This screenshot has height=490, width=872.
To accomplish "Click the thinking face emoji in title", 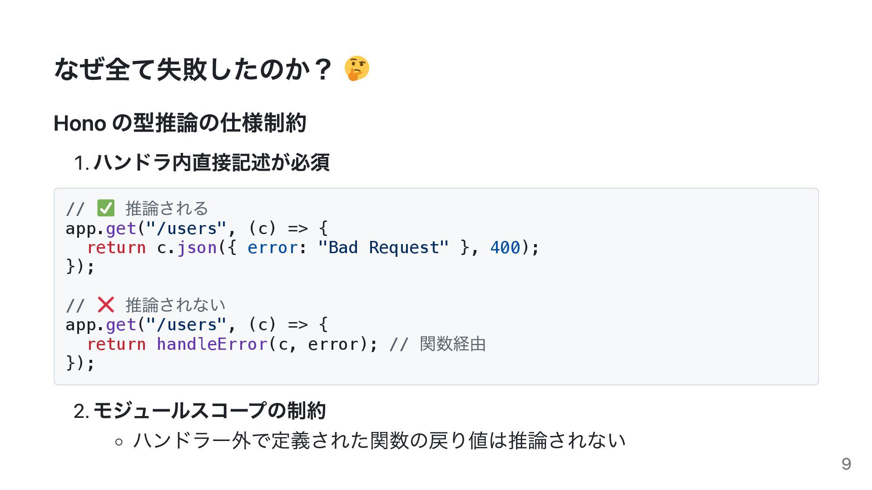I will (357, 69).
